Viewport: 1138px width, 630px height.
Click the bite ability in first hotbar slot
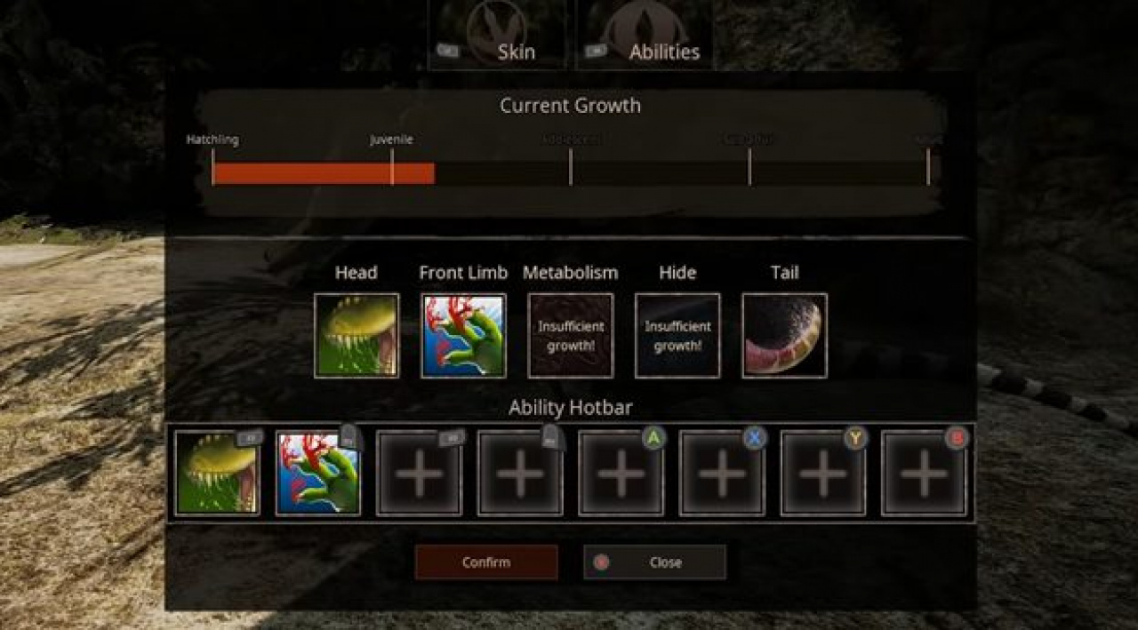[x=217, y=474]
